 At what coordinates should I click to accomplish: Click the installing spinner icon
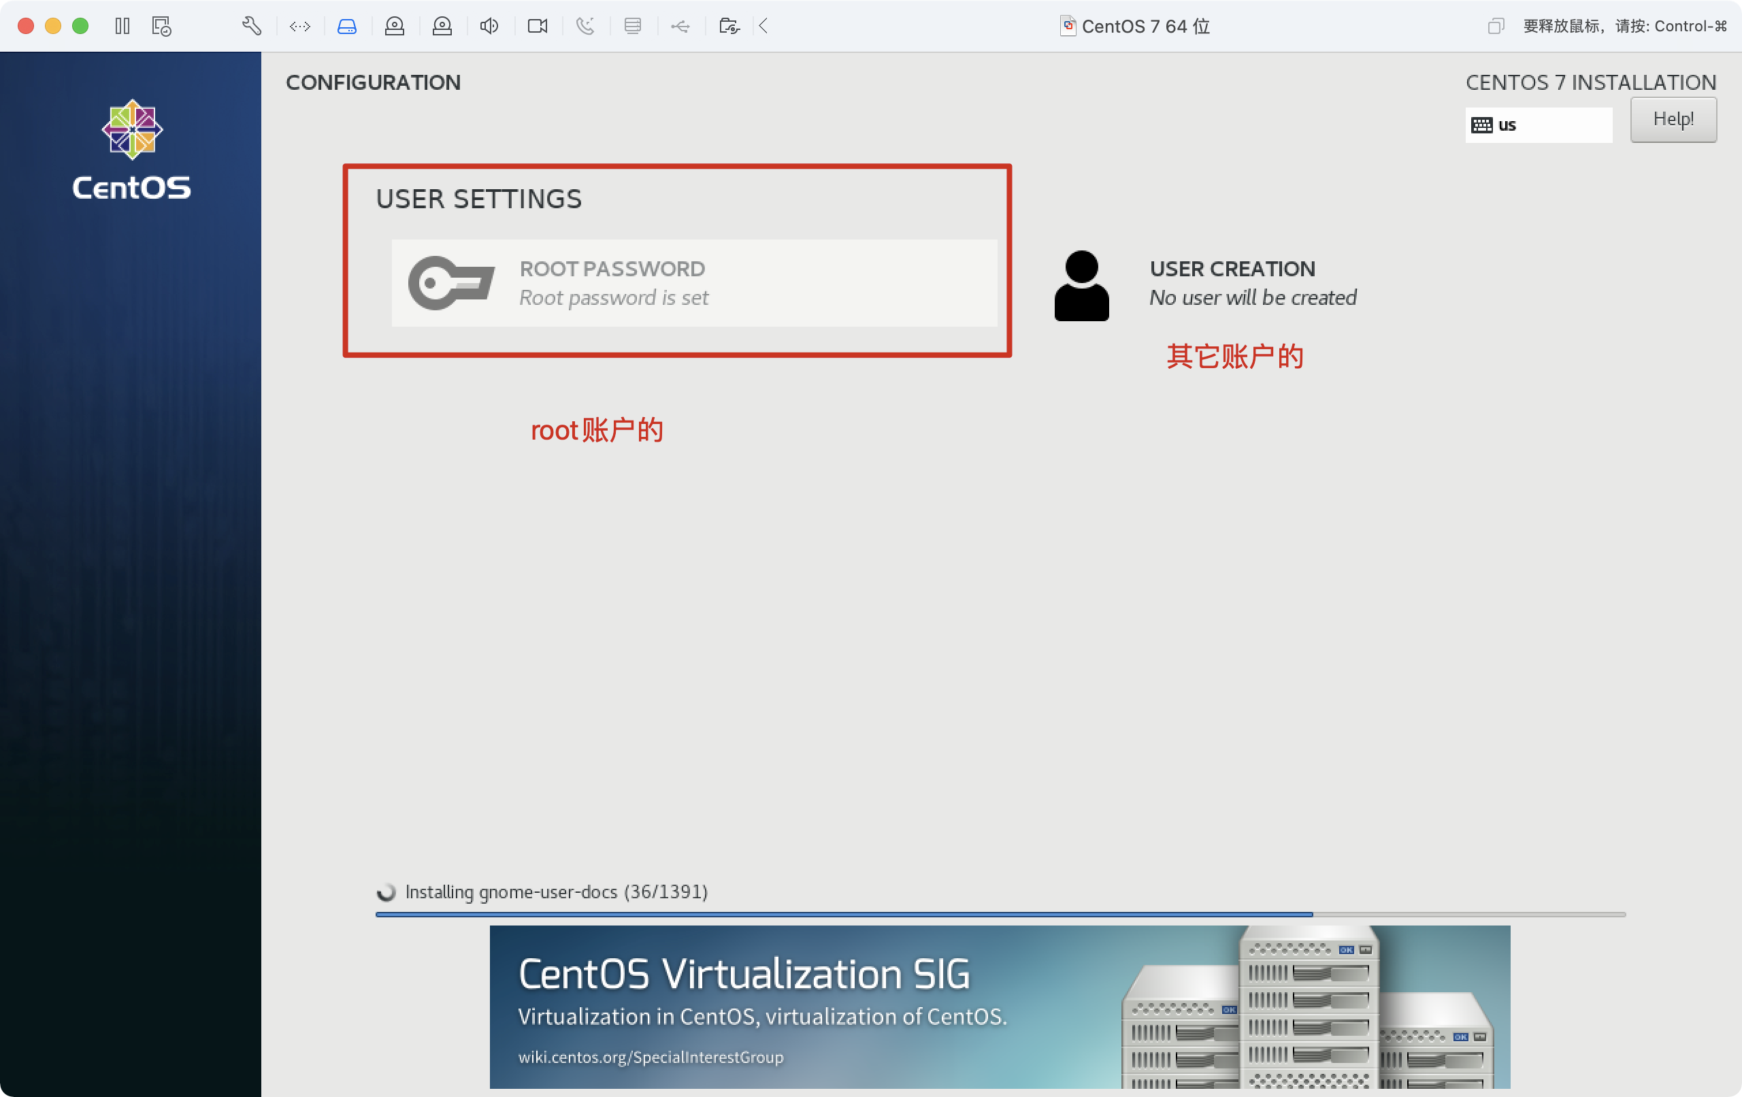[x=387, y=891]
